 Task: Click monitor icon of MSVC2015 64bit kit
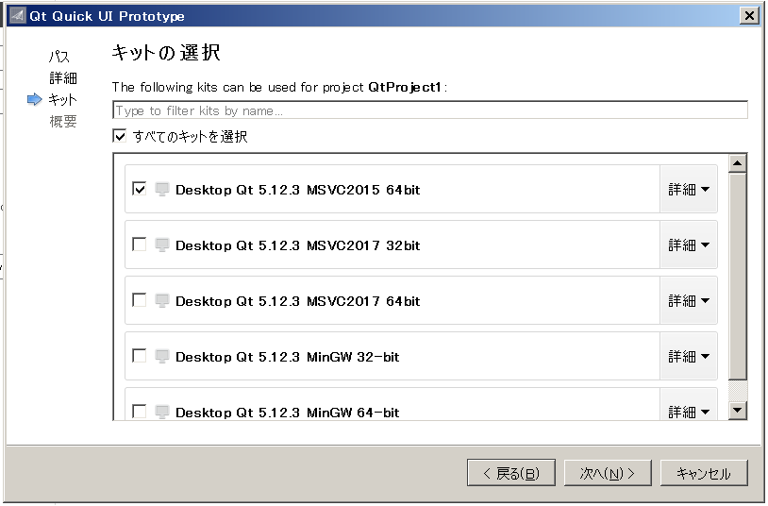pos(161,189)
